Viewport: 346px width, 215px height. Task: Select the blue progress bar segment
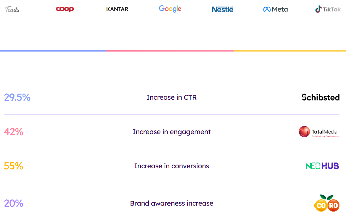tap(53, 51)
